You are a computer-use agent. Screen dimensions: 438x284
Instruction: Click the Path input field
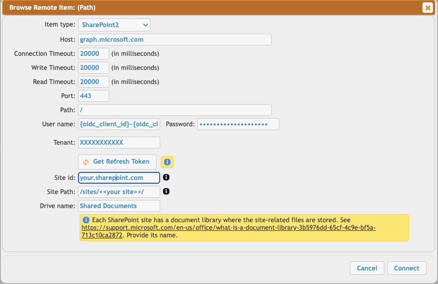click(175, 110)
